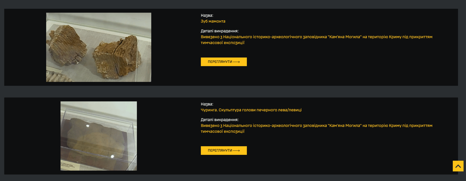Screen dimensions: 466x181
Task: Click the theft details text for Зуб мамонта
Action: [x=316, y=37]
